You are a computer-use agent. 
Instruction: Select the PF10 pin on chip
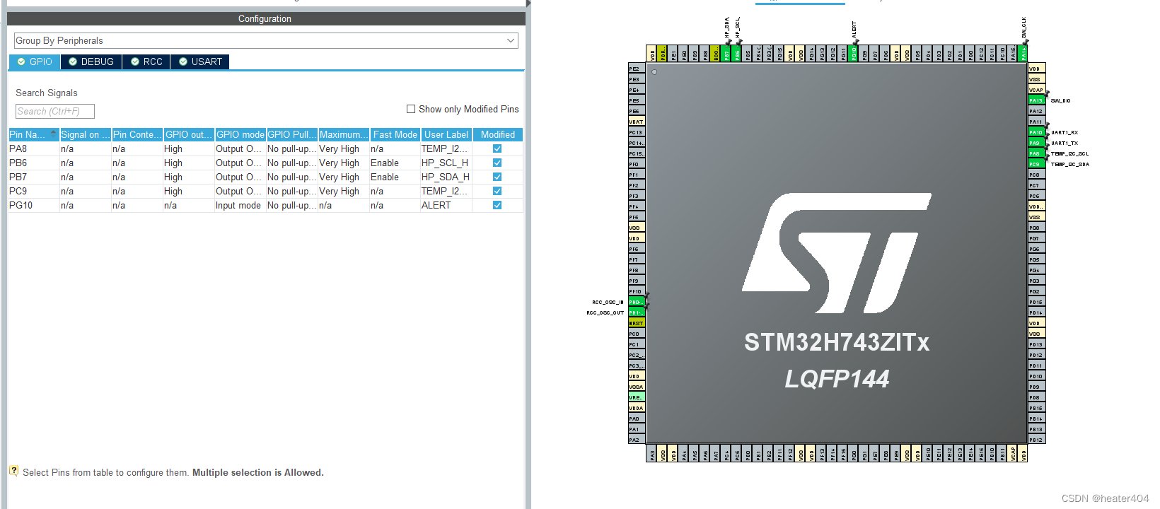[x=637, y=291]
